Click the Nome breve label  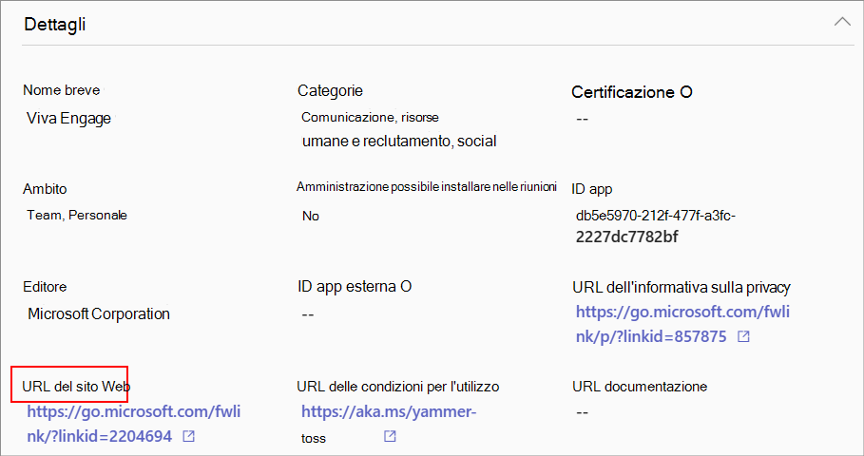(x=62, y=90)
